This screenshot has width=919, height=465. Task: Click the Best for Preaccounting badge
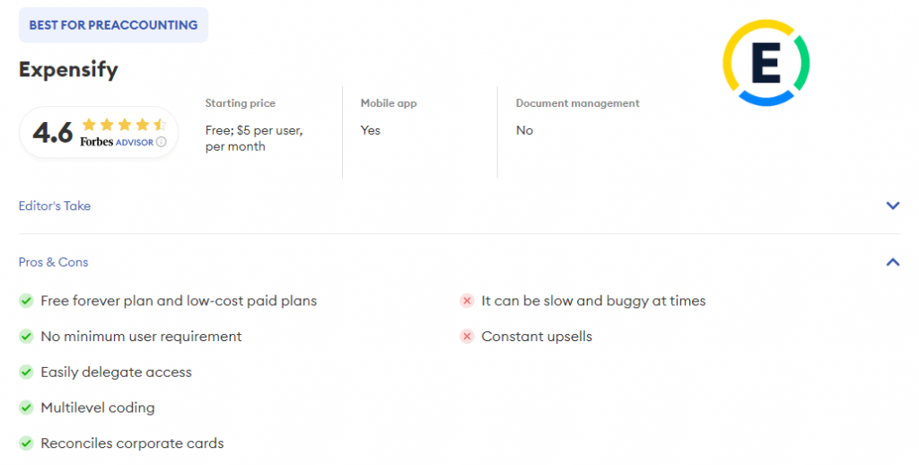113,25
